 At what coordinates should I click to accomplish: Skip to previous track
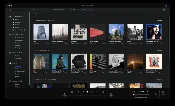coord(83,92)
